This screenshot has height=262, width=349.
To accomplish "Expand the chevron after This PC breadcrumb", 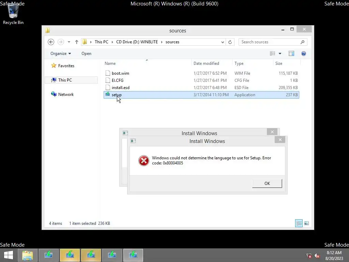I will [x=112, y=42].
